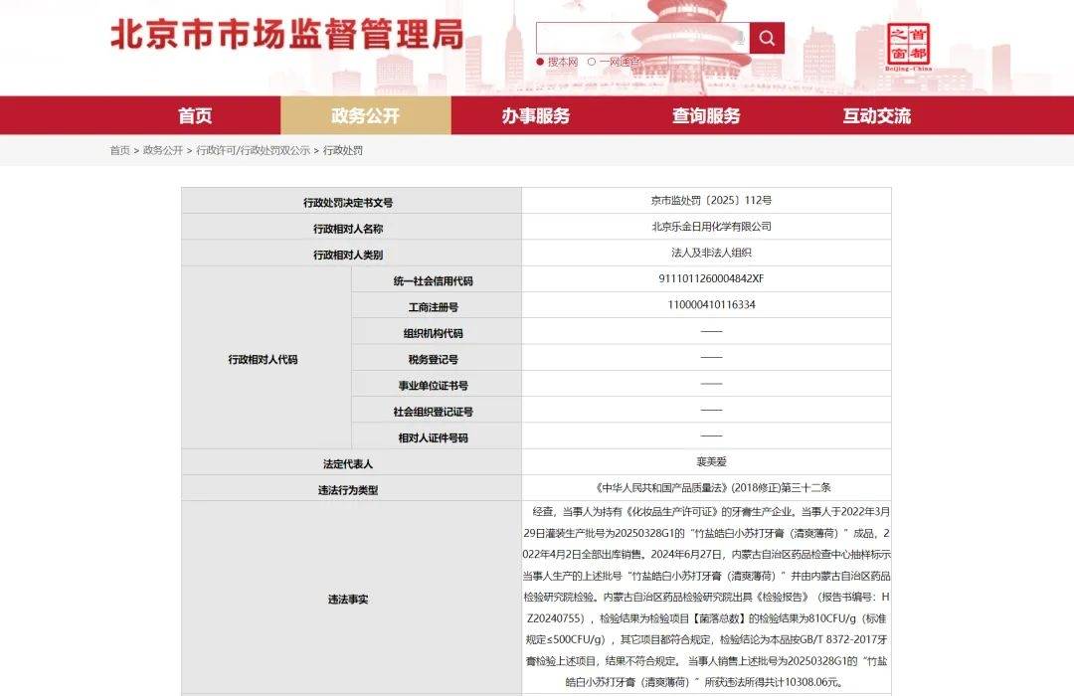Open the 政务公开 navigation tab
This screenshot has height=696, width=1074.
pyautogui.click(x=366, y=115)
